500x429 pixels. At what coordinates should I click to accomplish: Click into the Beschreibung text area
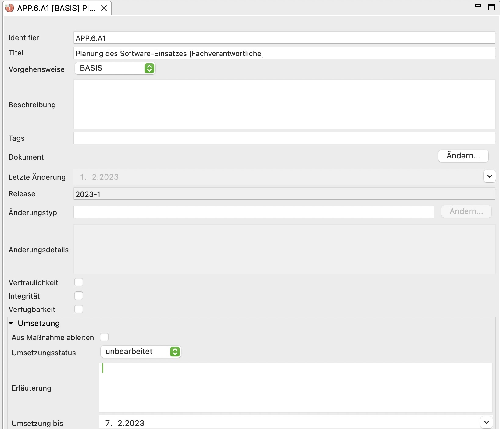click(284, 104)
